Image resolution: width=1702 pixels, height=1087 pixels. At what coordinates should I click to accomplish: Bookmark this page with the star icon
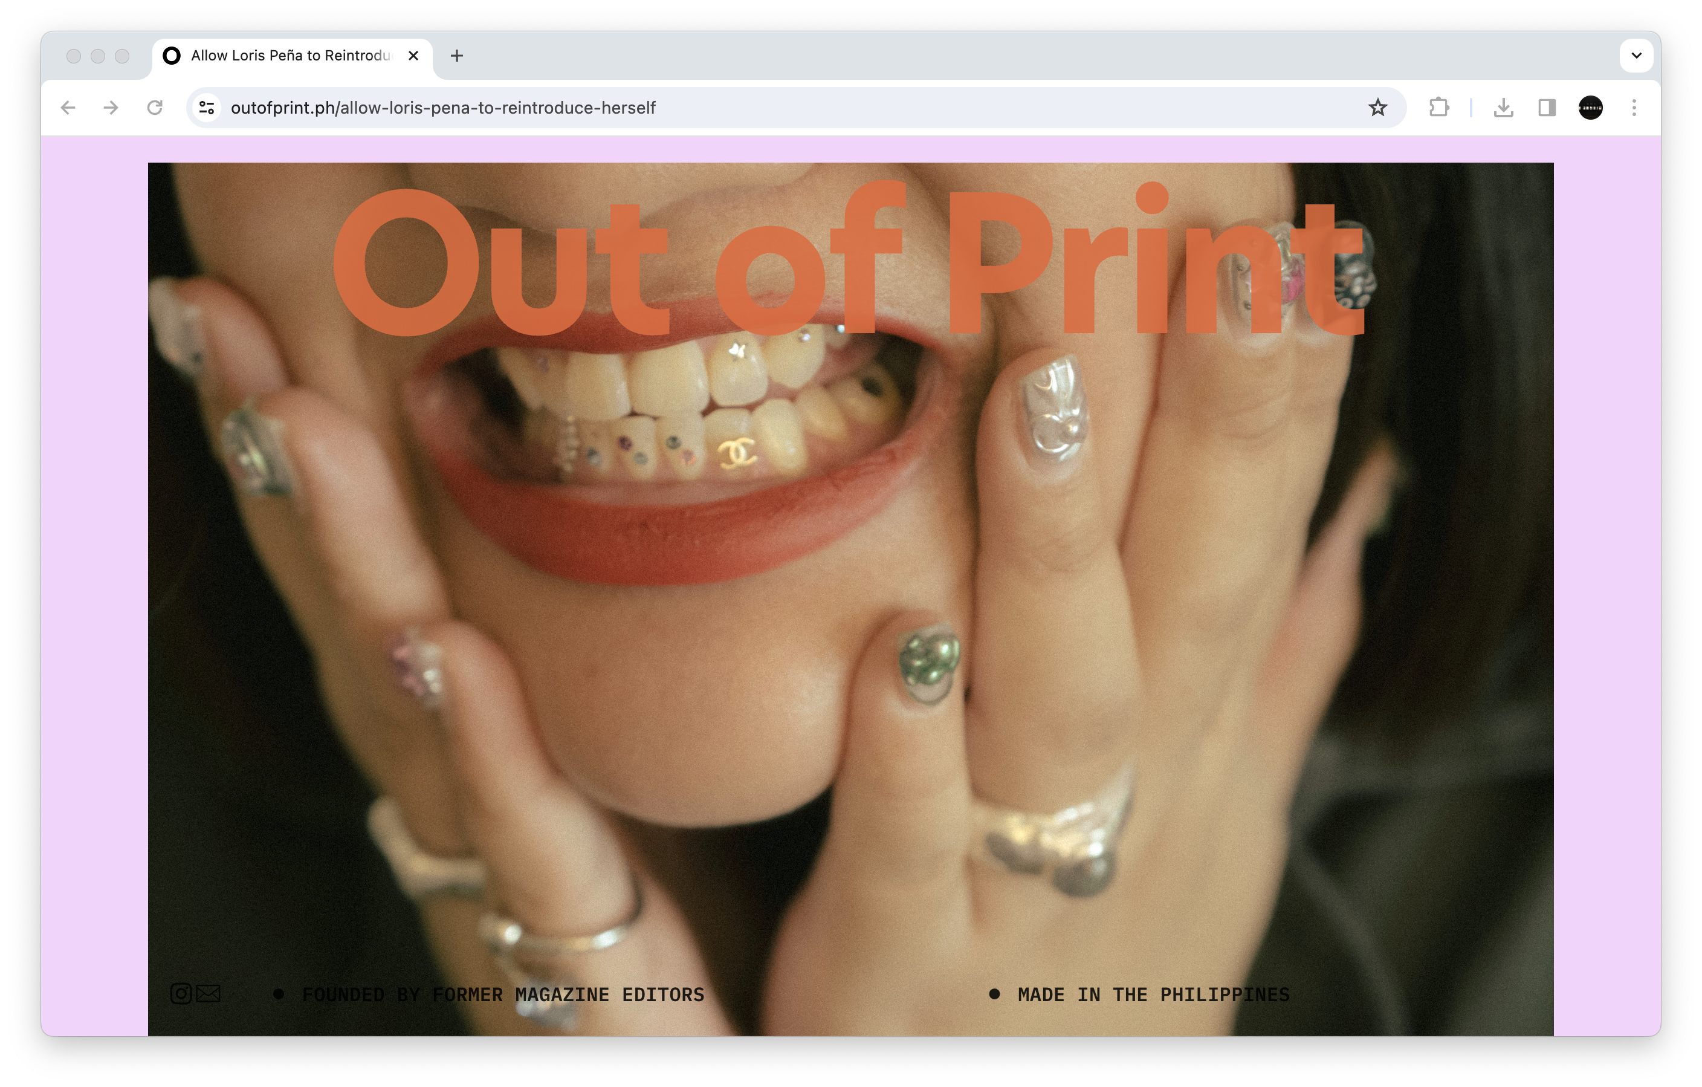(x=1377, y=108)
